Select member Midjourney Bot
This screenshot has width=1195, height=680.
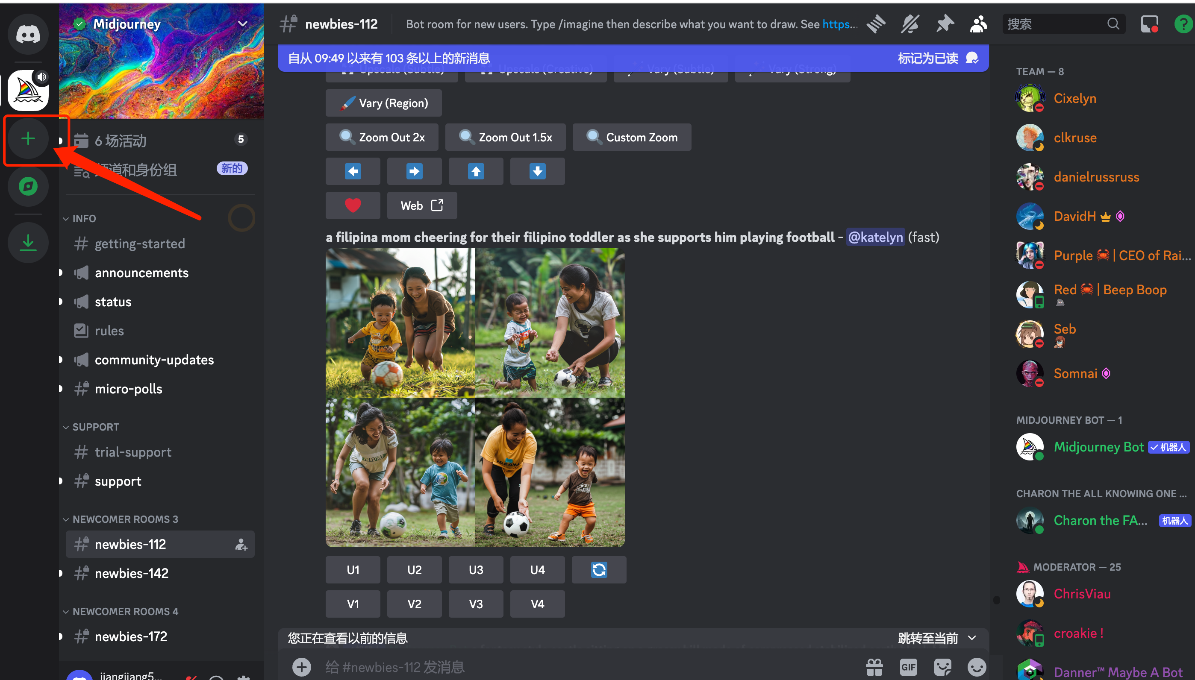[1104, 447]
